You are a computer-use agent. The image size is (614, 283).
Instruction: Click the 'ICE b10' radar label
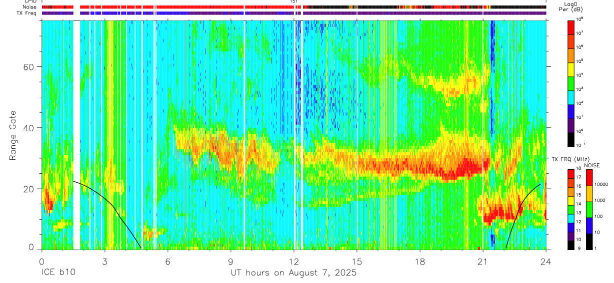pos(59,273)
